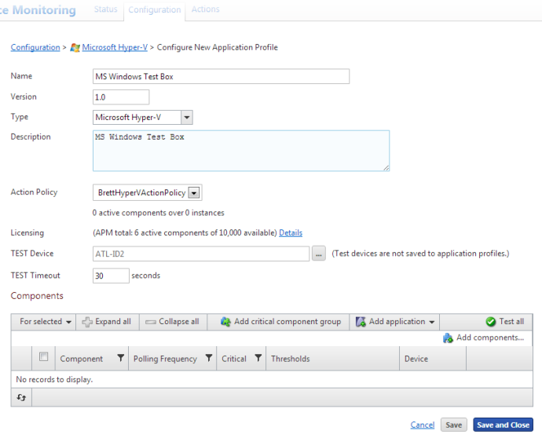Click the '0 active components over 0 instances' text
Screen dimensions: 542x438
(x=159, y=213)
